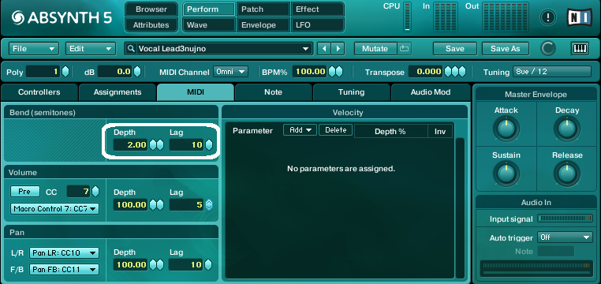Adjust the Volume Lag stepper
Viewport: 601px width, 284px height.
[x=209, y=204]
